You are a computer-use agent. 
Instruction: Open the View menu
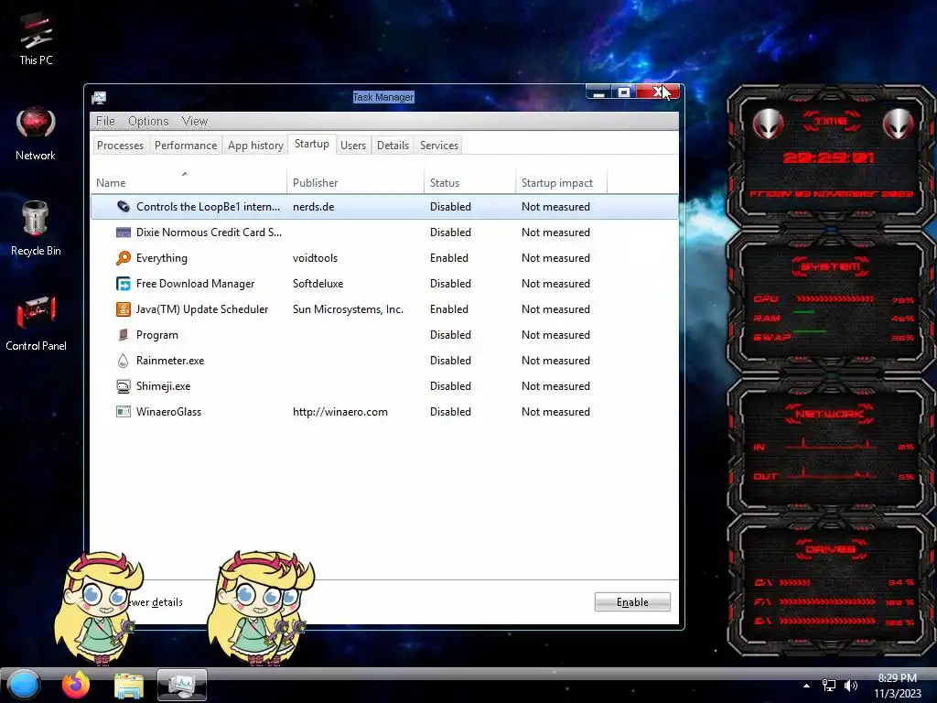point(195,122)
